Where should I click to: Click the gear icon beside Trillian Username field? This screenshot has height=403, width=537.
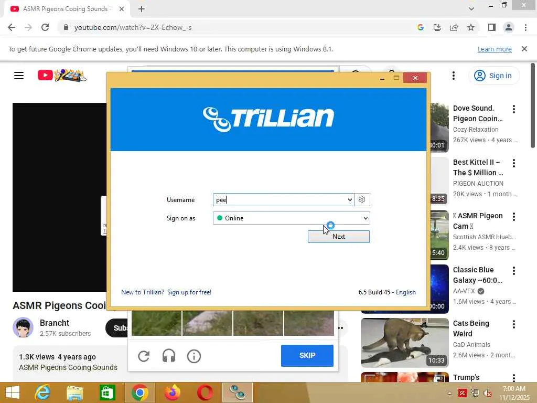362,199
